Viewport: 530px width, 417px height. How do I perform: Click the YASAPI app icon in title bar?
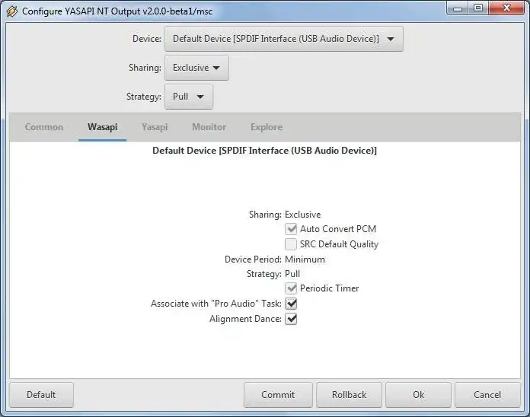[x=12, y=11]
